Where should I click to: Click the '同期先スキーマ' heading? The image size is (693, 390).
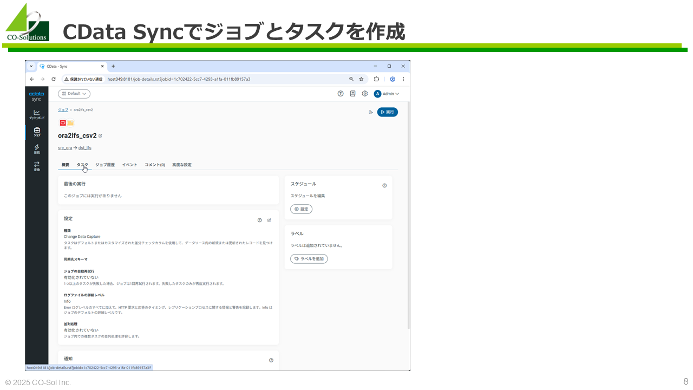pos(76,259)
